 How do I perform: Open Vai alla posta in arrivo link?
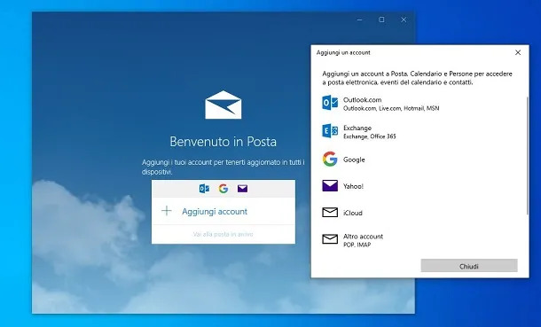pyautogui.click(x=223, y=234)
